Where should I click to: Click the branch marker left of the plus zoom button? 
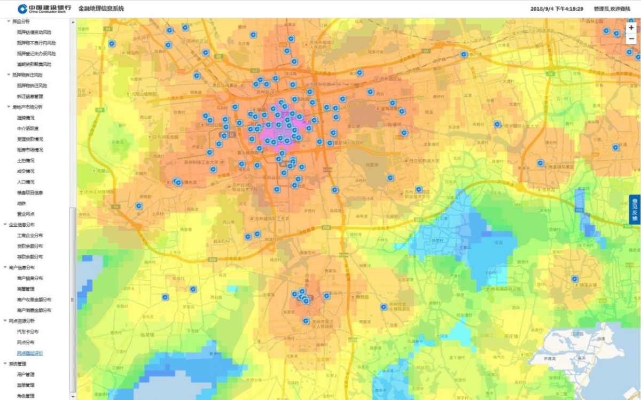coord(616,33)
